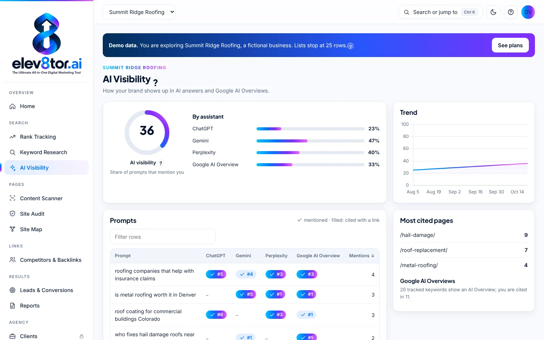Click the Google AI Overview #1 badge in the roof coating row
This screenshot has width=544, height=340.
(x=306, y=315)
